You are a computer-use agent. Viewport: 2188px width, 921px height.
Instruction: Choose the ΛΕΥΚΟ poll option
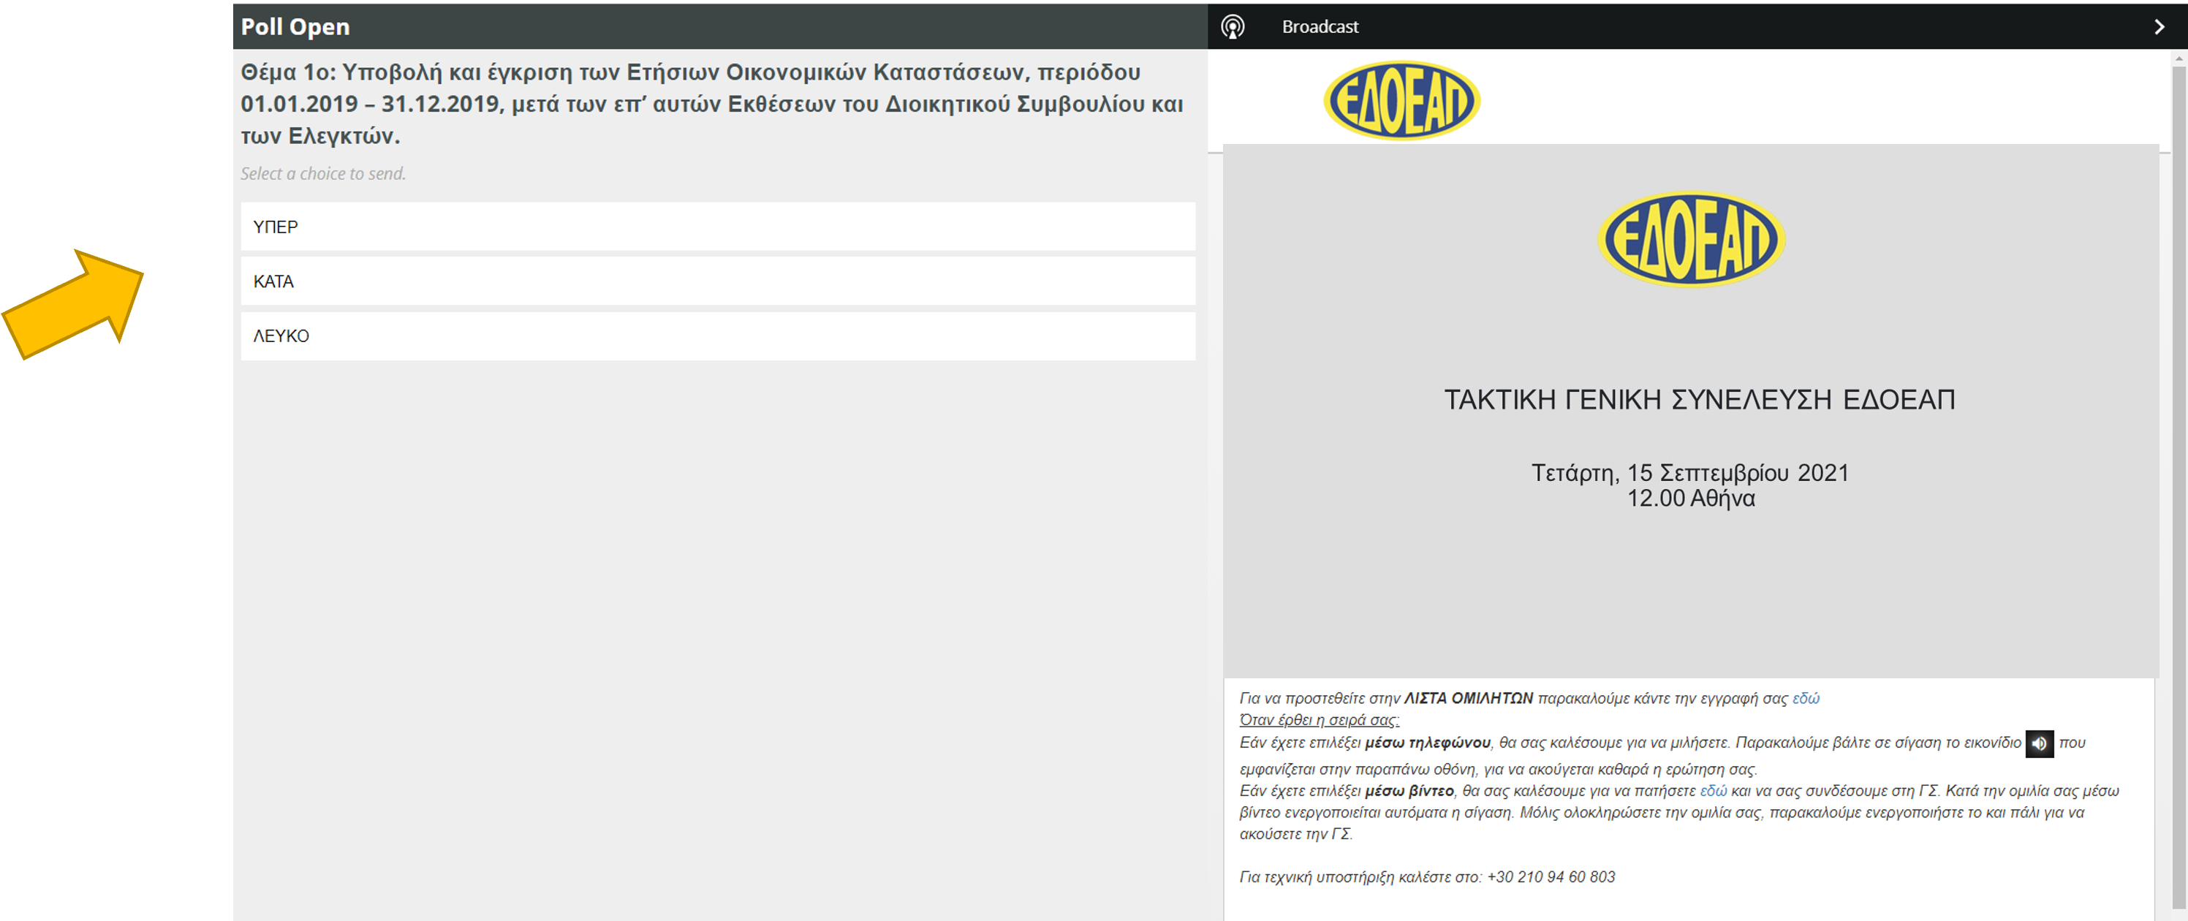[x=718, y=336]
